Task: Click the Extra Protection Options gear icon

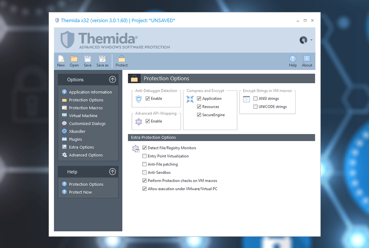Action: [136, 148]
